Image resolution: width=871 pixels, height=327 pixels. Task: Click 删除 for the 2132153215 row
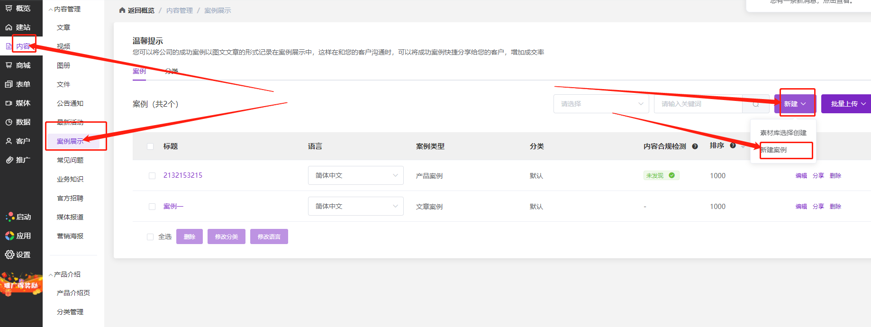(x=835, y=175)
